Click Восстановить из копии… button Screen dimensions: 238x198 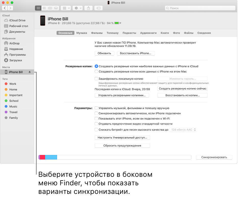click(x=182, y=95)
